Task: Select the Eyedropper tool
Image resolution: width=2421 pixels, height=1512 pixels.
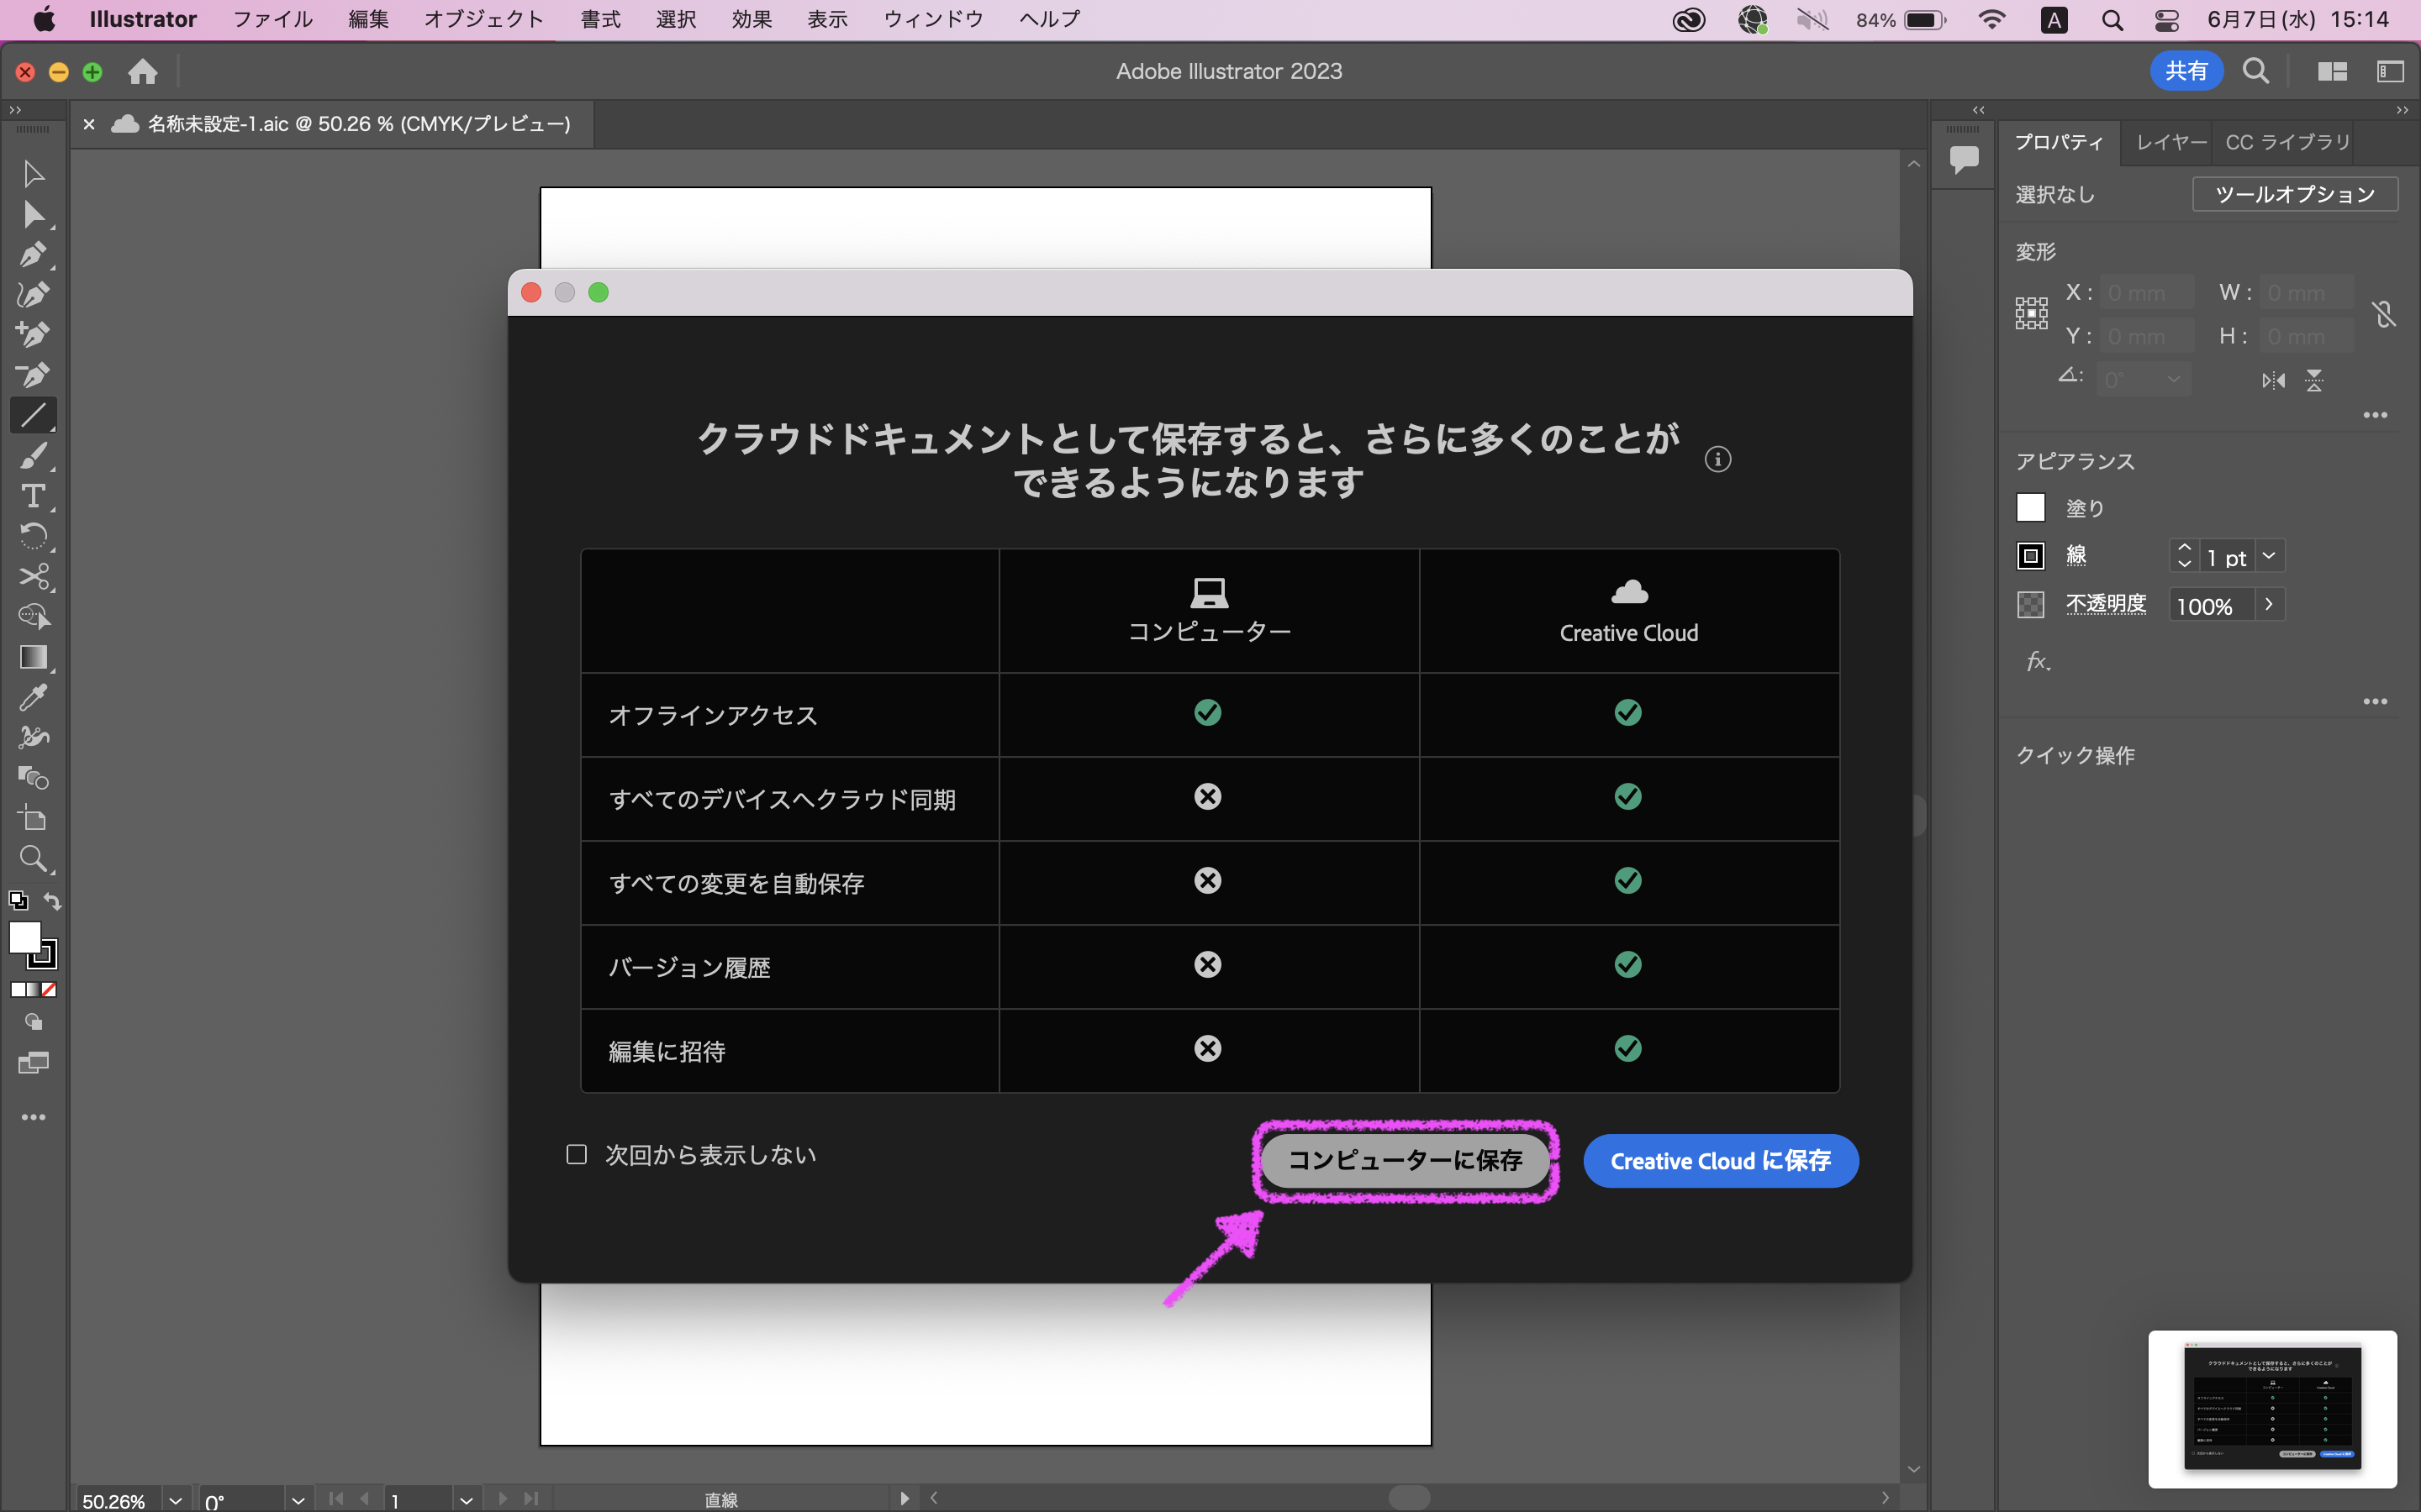Action: coord(32,697)
